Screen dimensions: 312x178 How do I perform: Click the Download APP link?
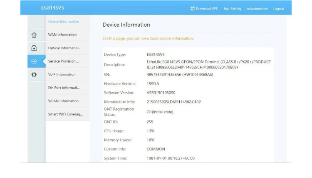click(x=207, y=9)
